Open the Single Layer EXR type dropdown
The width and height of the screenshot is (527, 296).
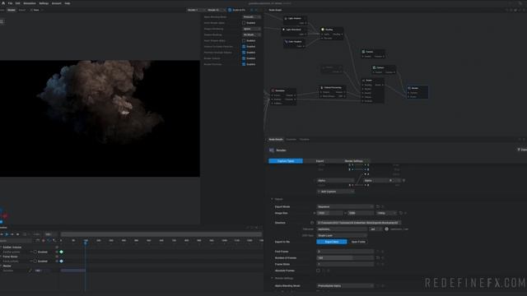[342, 236]
